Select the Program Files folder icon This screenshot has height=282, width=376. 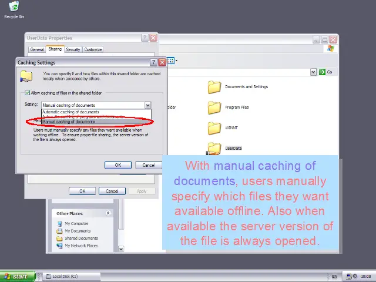pyautogui.click(x=214, y=108)
